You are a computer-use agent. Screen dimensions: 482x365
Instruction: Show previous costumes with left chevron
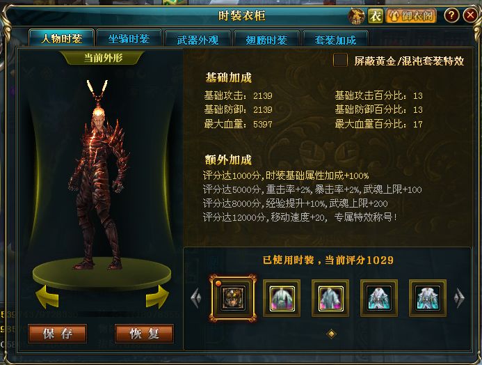coord(196,297)
